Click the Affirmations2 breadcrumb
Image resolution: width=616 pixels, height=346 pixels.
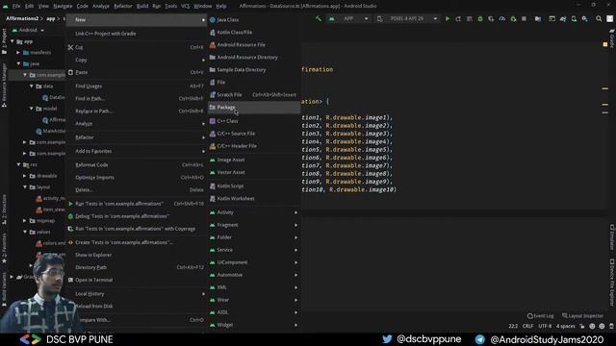pyautogui.click(x=22, y=18)
